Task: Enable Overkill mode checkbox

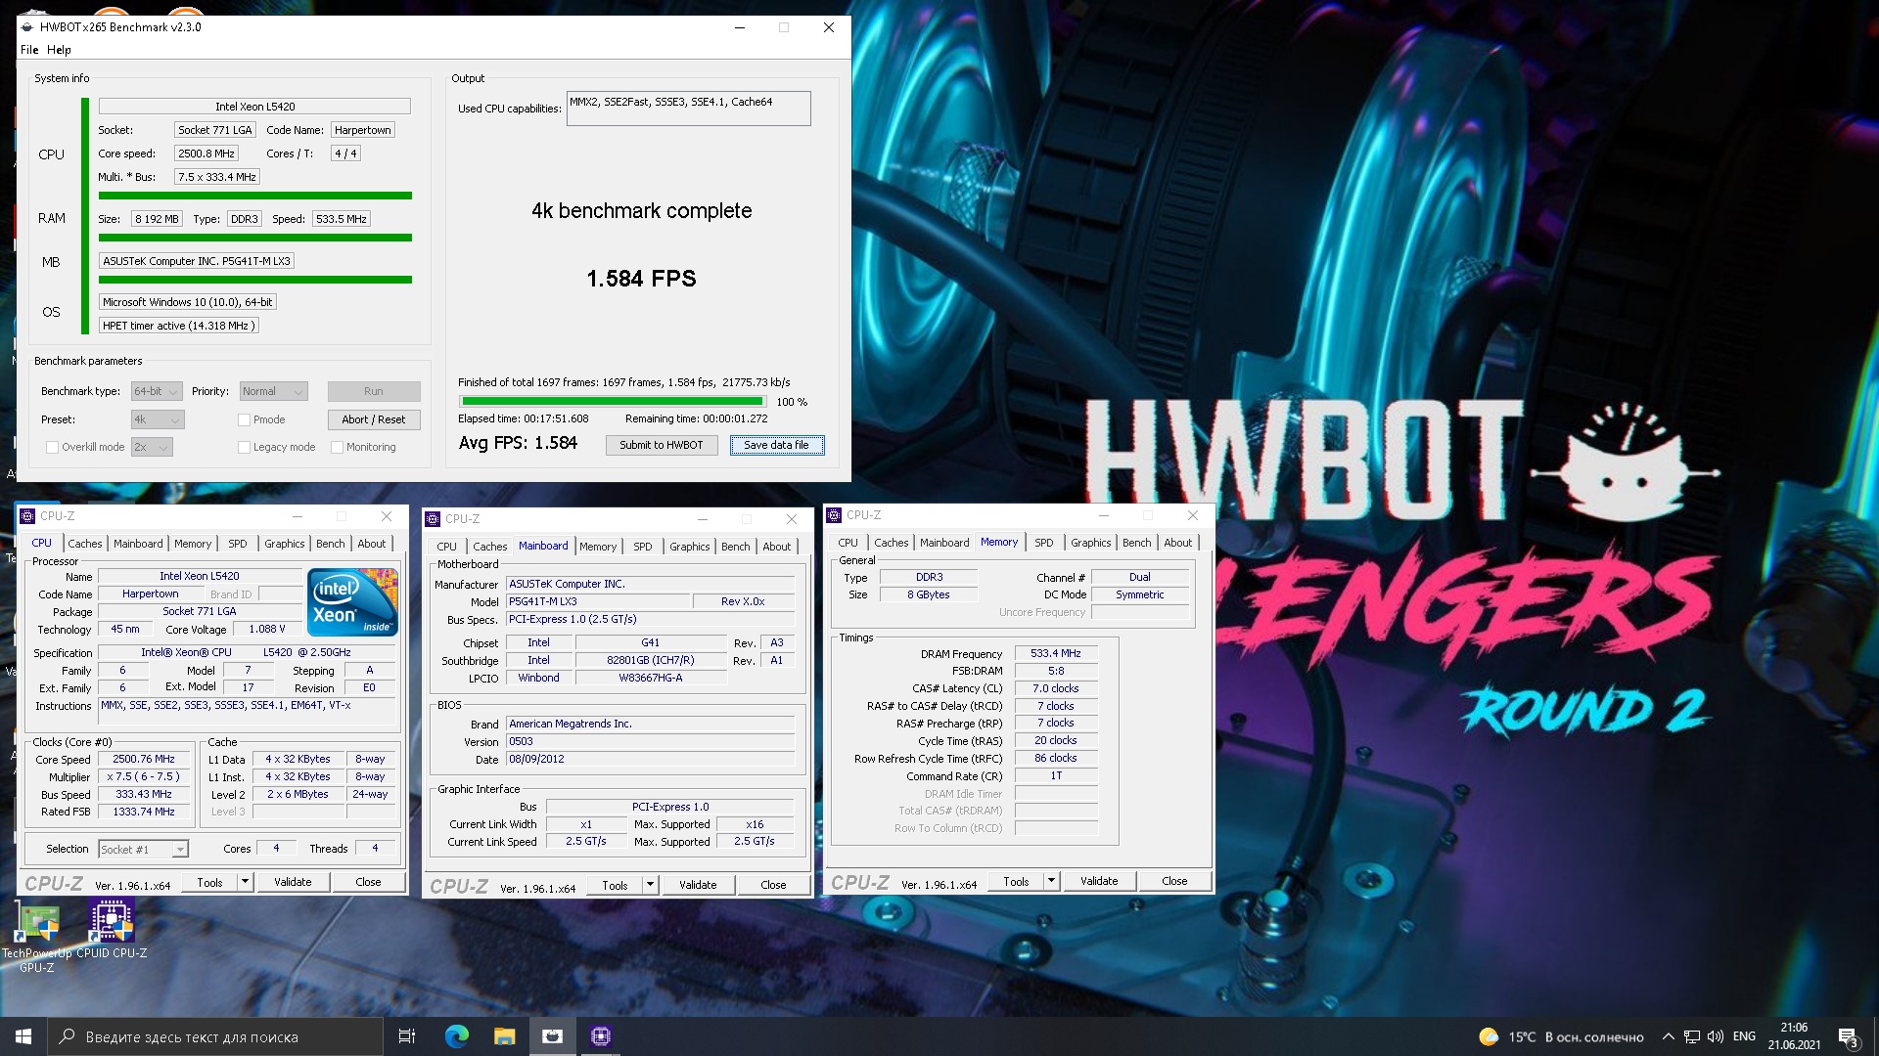Action: pos(53,447)
